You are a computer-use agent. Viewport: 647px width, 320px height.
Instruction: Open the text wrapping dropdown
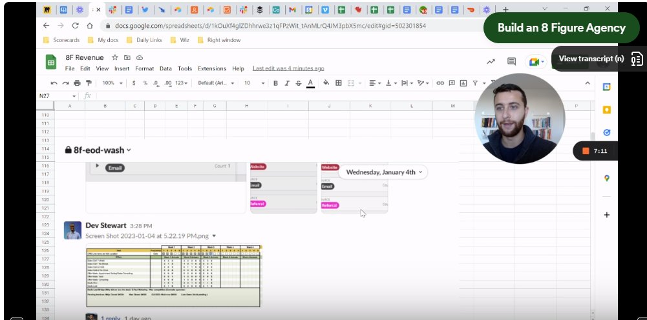[407, 83]
